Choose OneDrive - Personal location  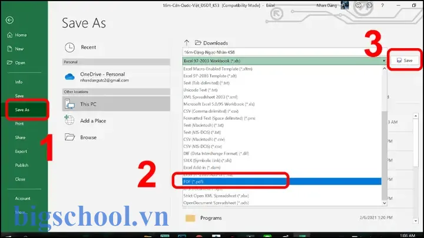[x=116, y=77]
